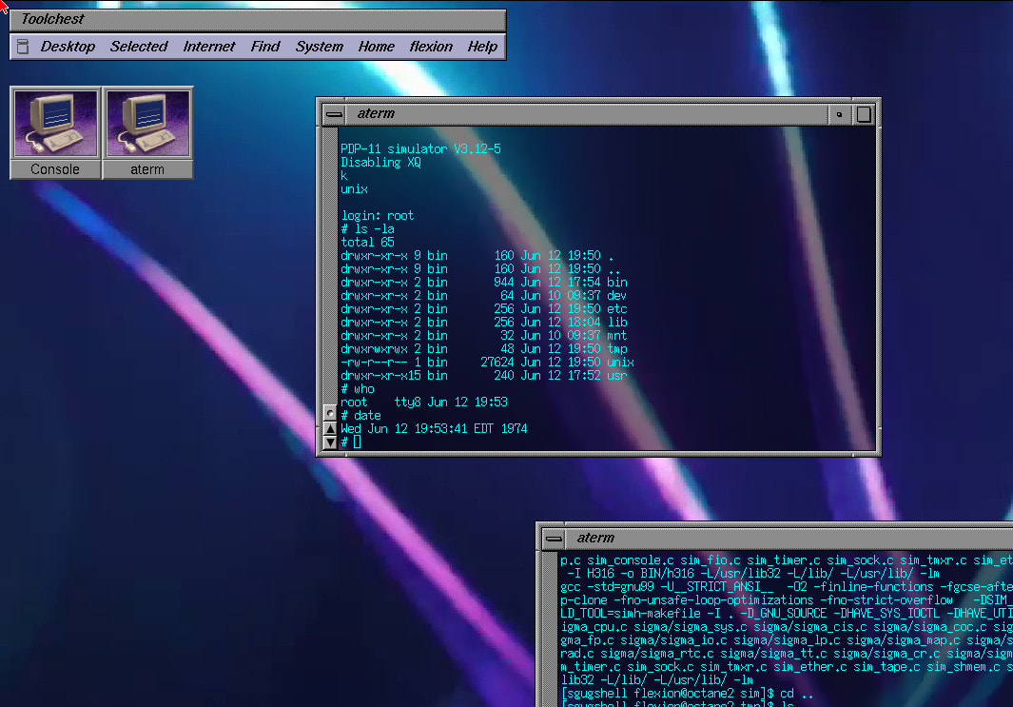Open the Find menu in Toolchest
Screen dimensions: 1013x707
tap(264, 47)
